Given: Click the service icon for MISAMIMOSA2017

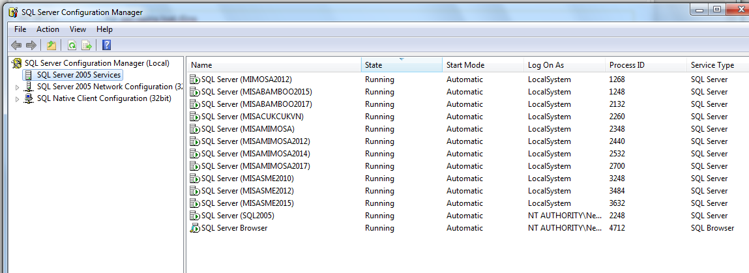Looking at the screenshot, I should coord(194,166).
